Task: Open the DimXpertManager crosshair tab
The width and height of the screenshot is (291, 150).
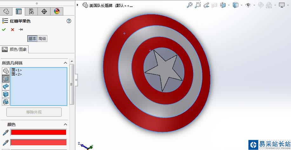Action: (x=44, y=11)
